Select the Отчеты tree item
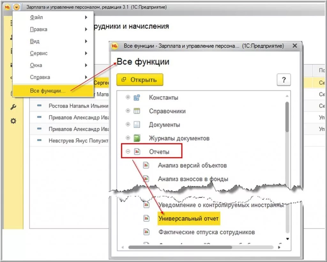Viewport: 327px width, 262px height. pyautogui.click(x=159, y=152)
